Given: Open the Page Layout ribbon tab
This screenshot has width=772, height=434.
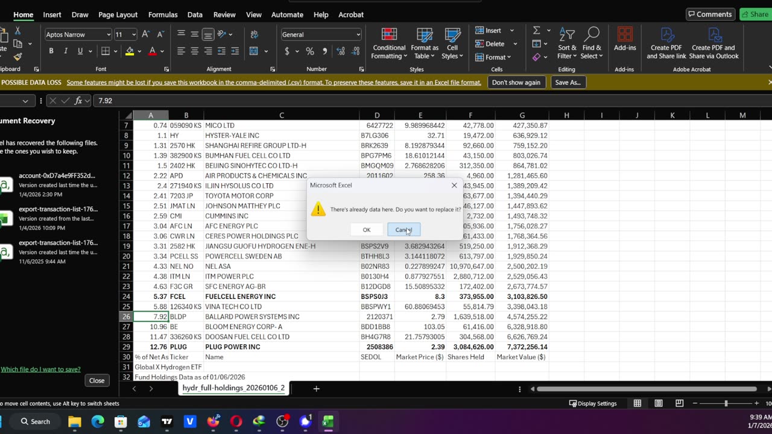Looking at the screenshot, I should [118, 14].
